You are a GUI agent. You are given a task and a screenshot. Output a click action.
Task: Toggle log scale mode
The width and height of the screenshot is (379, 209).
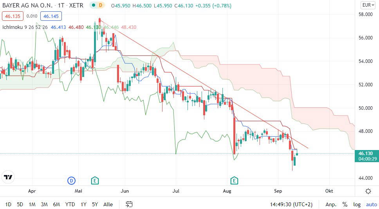pyautogui.click(x=357, y=204)
